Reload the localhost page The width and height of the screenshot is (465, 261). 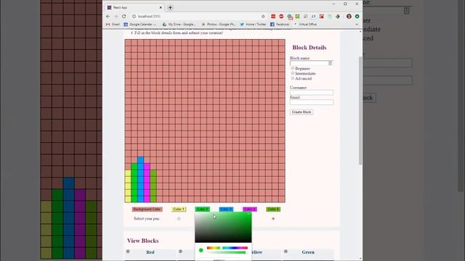pos(124,16)
